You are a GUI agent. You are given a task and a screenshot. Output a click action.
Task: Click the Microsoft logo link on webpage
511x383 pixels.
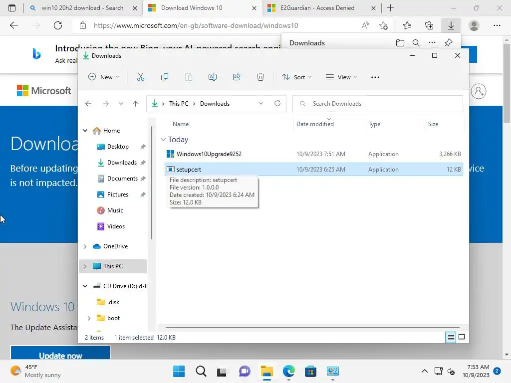click(44, 91)
